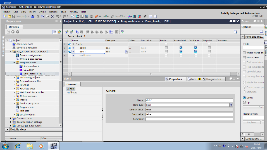267x150 pixels.
Task: Open Device configuration in tree
Action: [31, 55]
